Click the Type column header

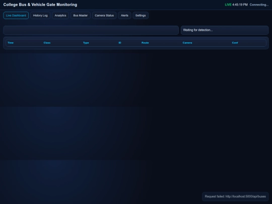86,43
